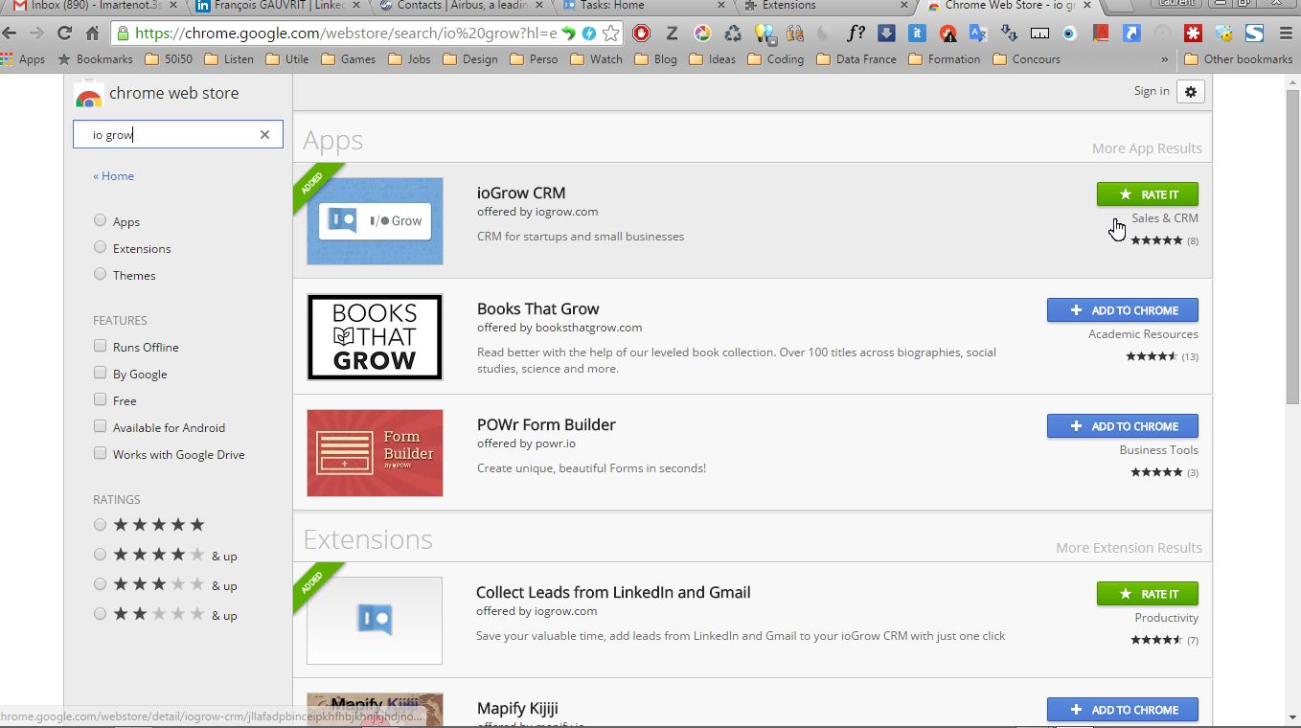Image resolution: width=1301 pixels, height=728 pixels.
Task: Expand the Data France bookmarks folder
Action: [x=857, y=59]
